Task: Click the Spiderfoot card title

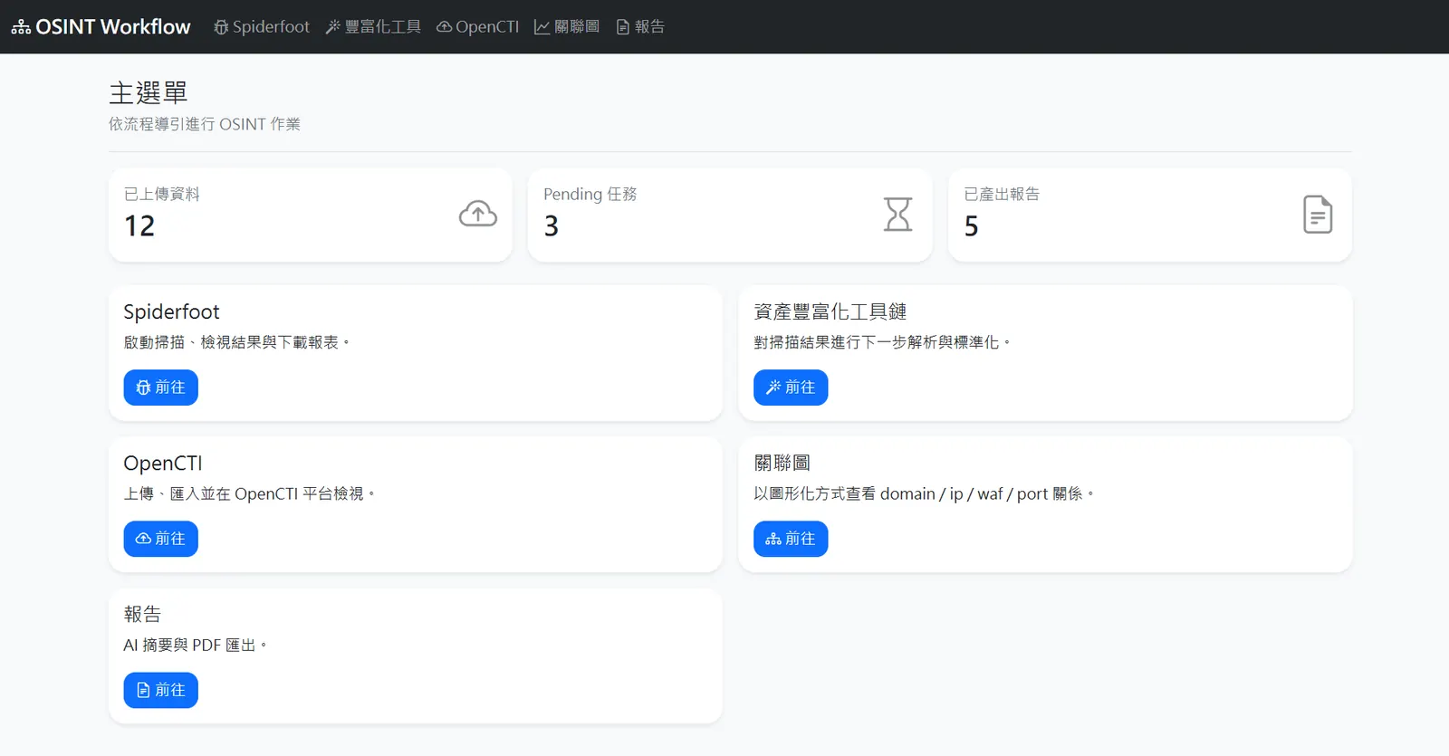Action: pyautogui.click(x=171, y=311)
